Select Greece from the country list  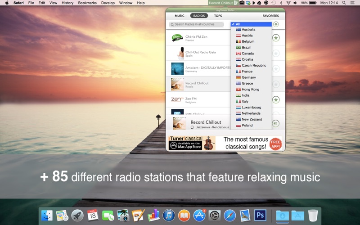tap(251, 83)
